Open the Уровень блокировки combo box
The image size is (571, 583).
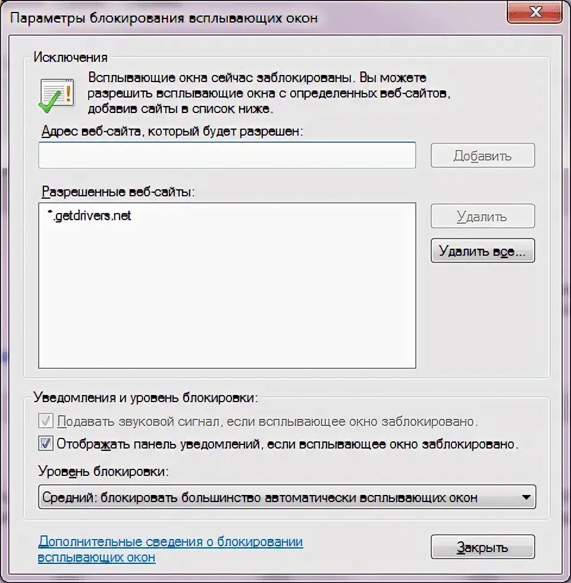click(x=287, y=497)
